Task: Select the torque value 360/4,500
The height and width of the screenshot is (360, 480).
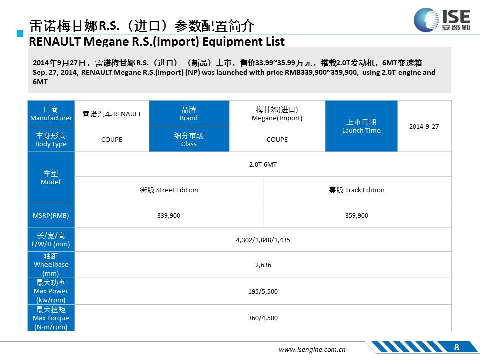Action: (x=263, y=318)
